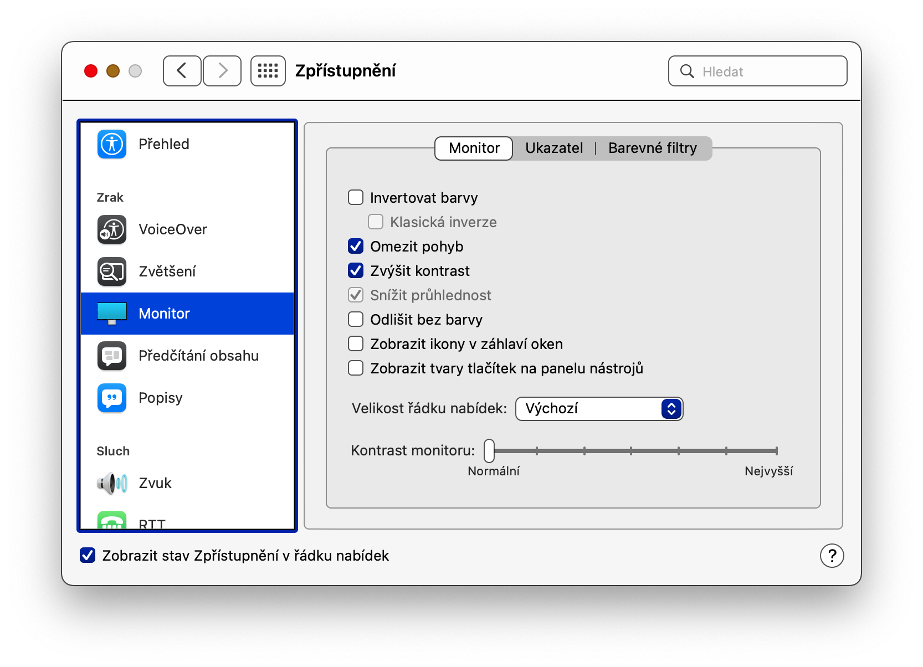Open the Přehled accessibility icon

pyautogui.click(x=112, y=144)
